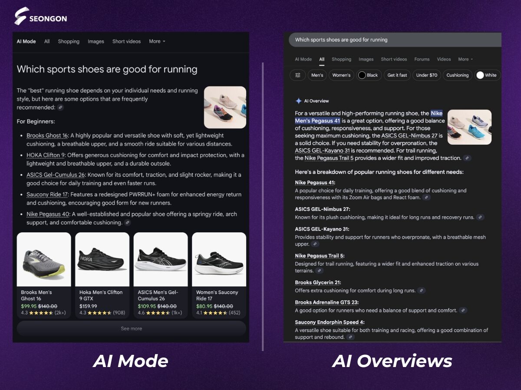Click link icon after 'recovery runs.' text
Image resolution: width=521 pixels, height=390 pixels.
click(x=480, y=218)
